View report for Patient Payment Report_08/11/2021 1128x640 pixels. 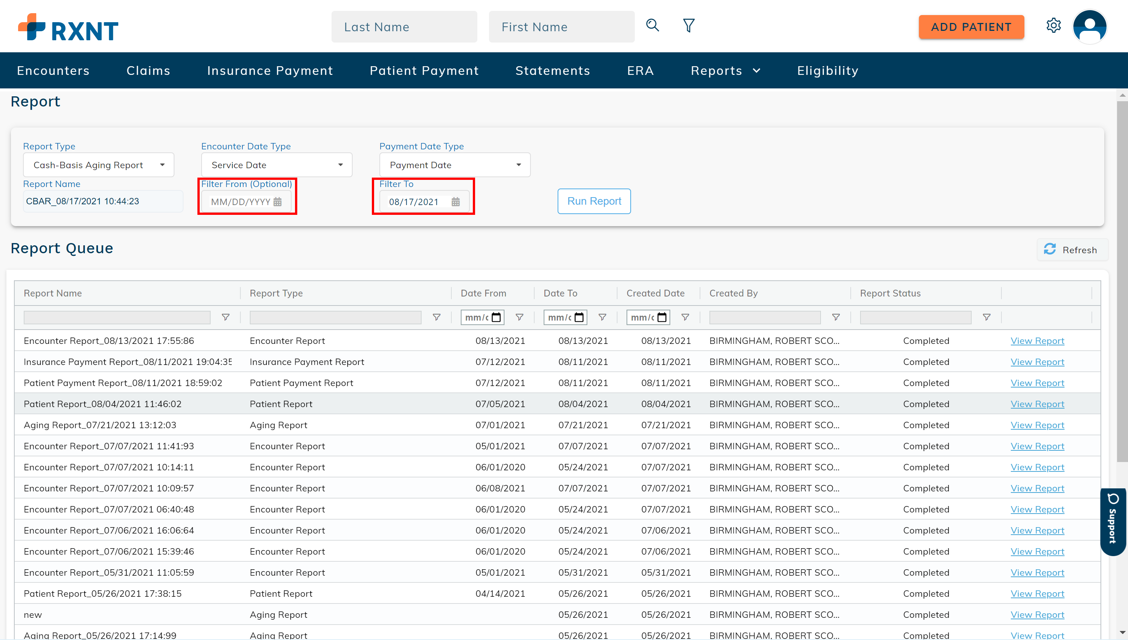pos(1037,383)
